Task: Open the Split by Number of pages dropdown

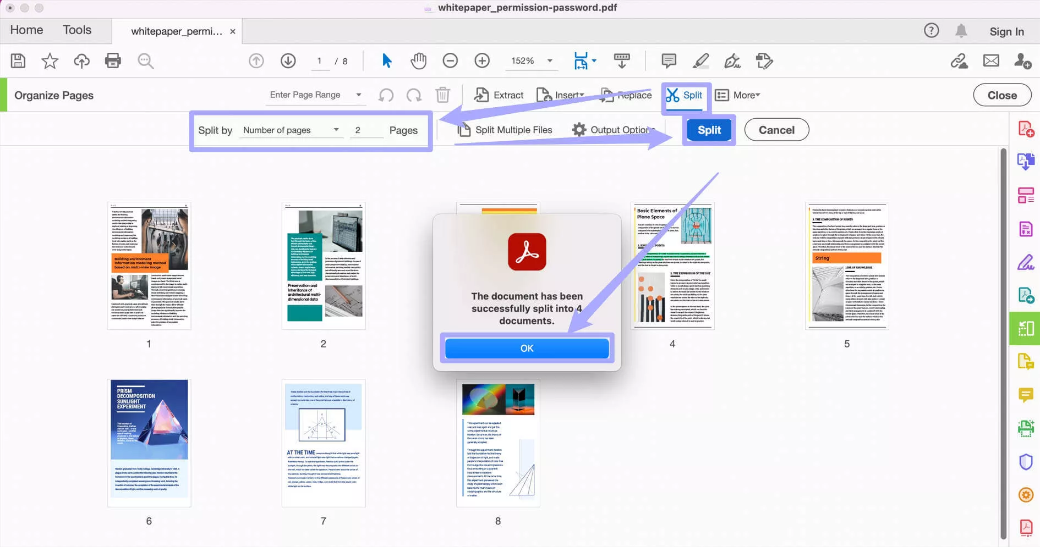Action: pyautogui.click(x=292, y=130)
